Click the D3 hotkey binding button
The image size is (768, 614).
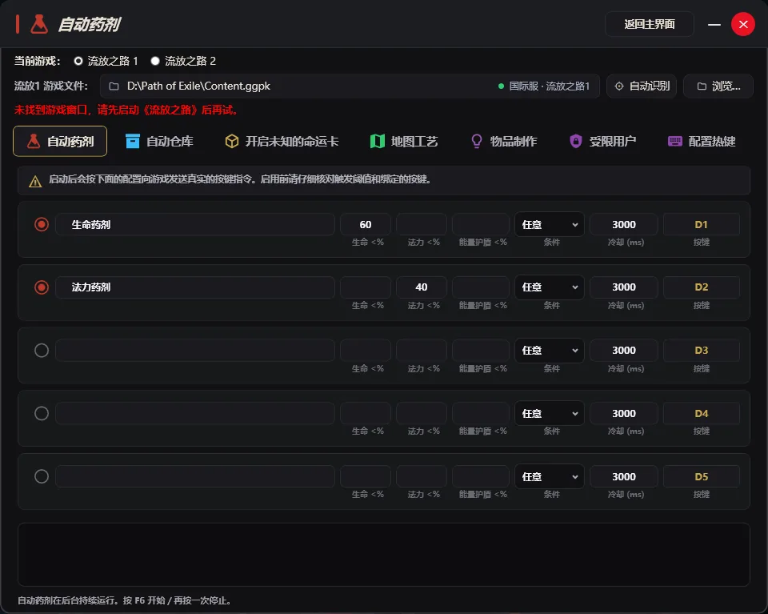click(x=702, y=351)
